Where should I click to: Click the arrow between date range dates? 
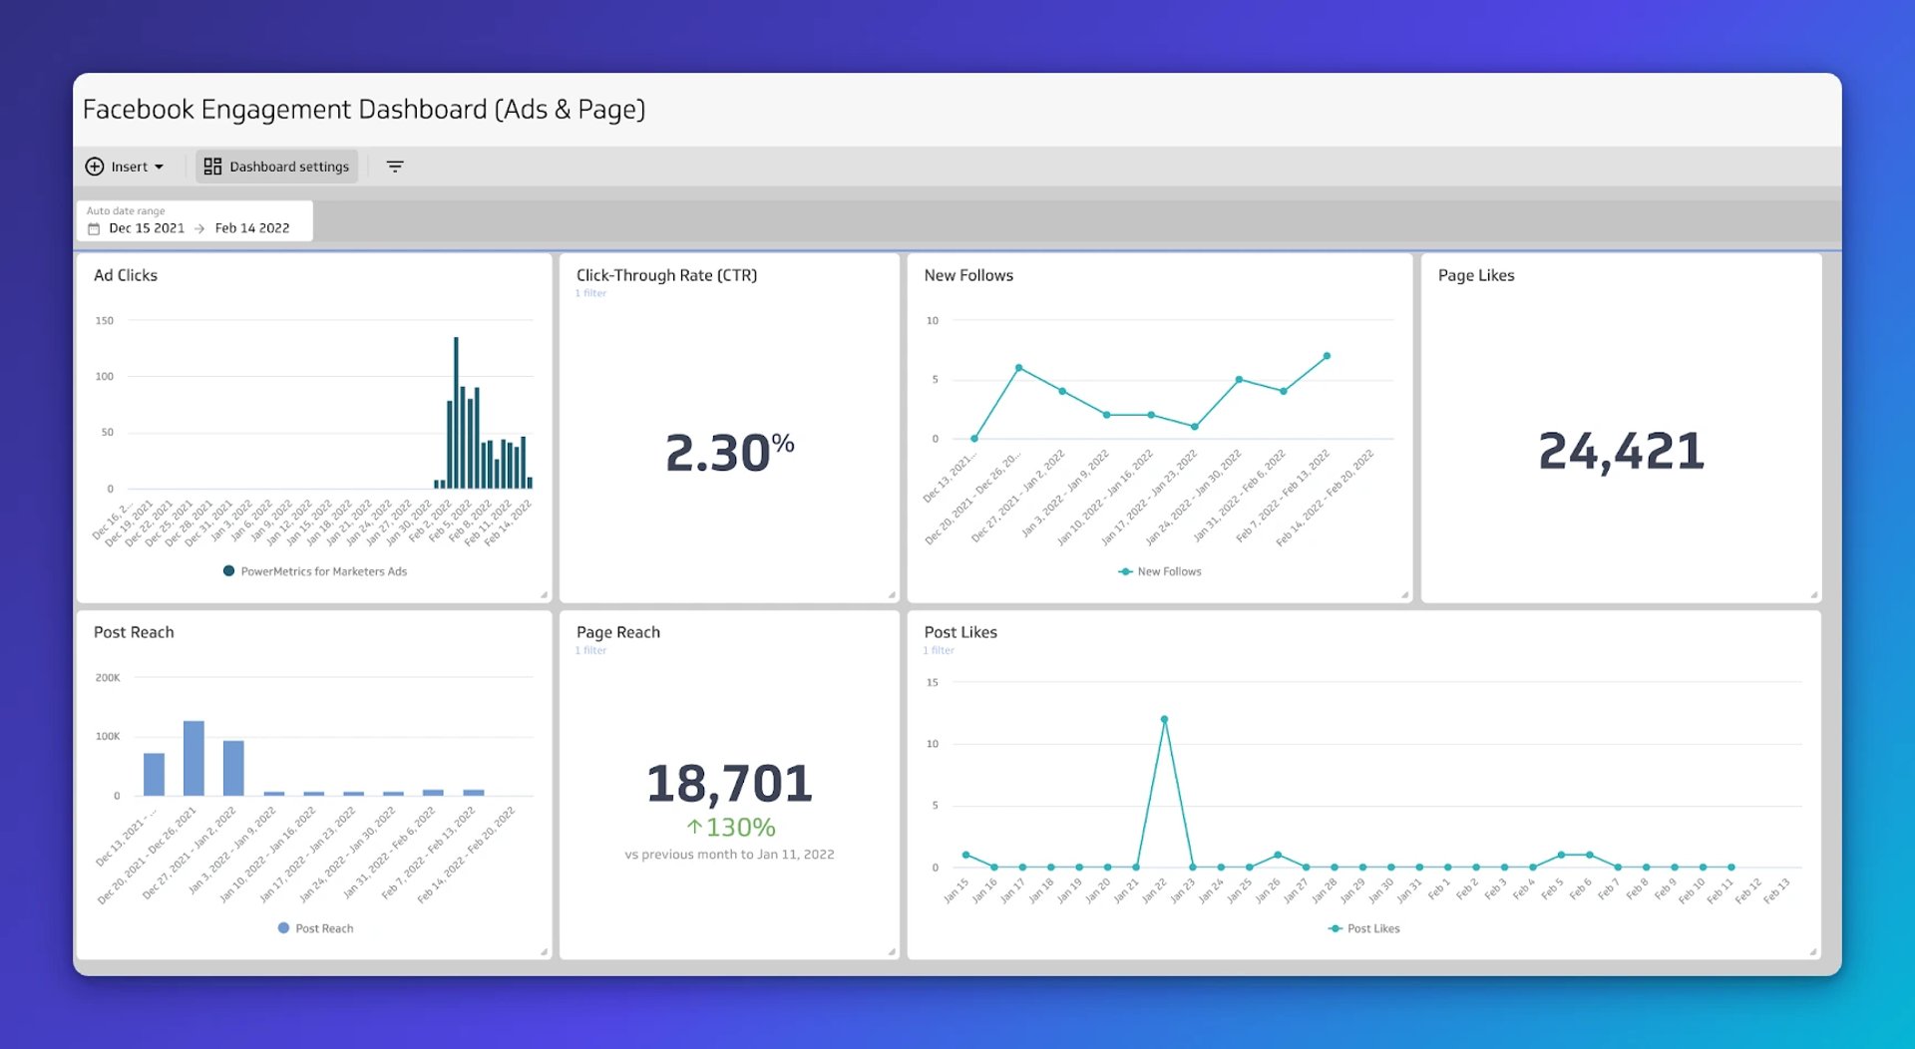[x=199, y=229]
